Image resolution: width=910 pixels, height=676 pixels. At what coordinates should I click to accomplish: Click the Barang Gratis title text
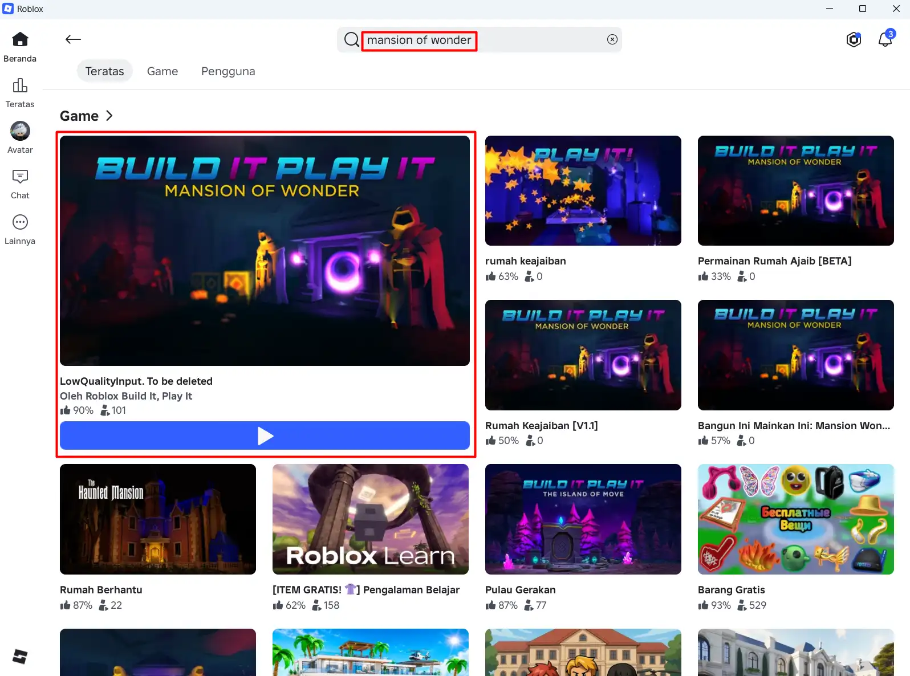click(732, 590)
